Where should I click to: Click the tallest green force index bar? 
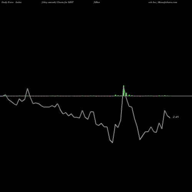click(x=124, y=91)
